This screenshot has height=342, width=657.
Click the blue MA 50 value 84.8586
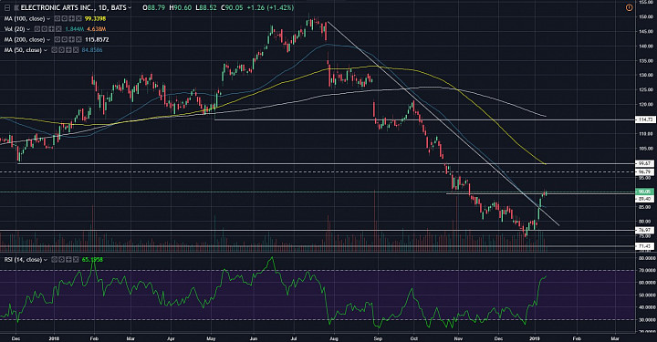click(92, 50)
